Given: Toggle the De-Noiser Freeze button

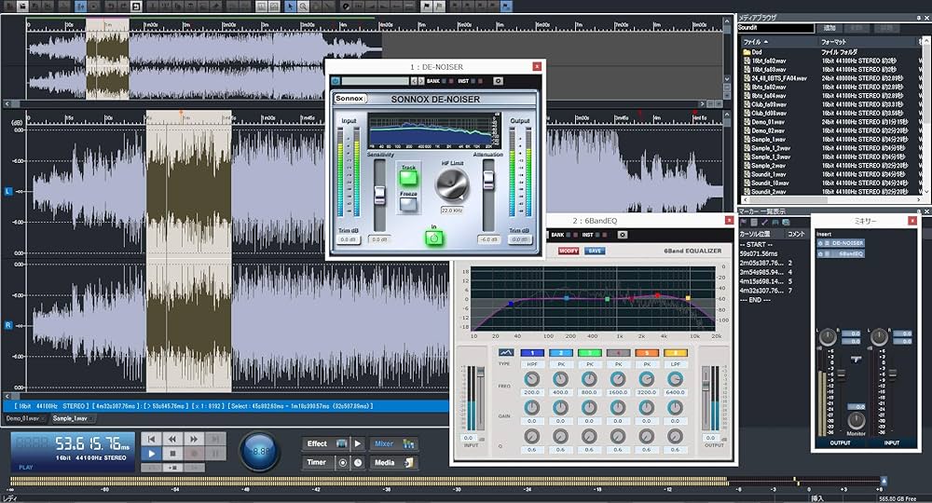Looking at the screenshot, I should (408, 204).
